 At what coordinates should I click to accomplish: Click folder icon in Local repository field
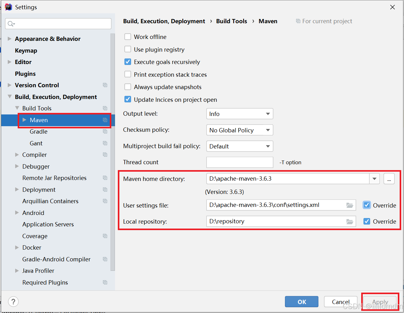(x=350, y=221)
